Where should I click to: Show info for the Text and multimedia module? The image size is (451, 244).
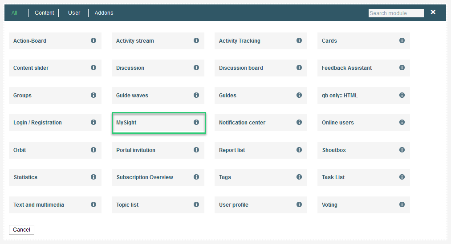pyautogui.click(x=93, y=204)
